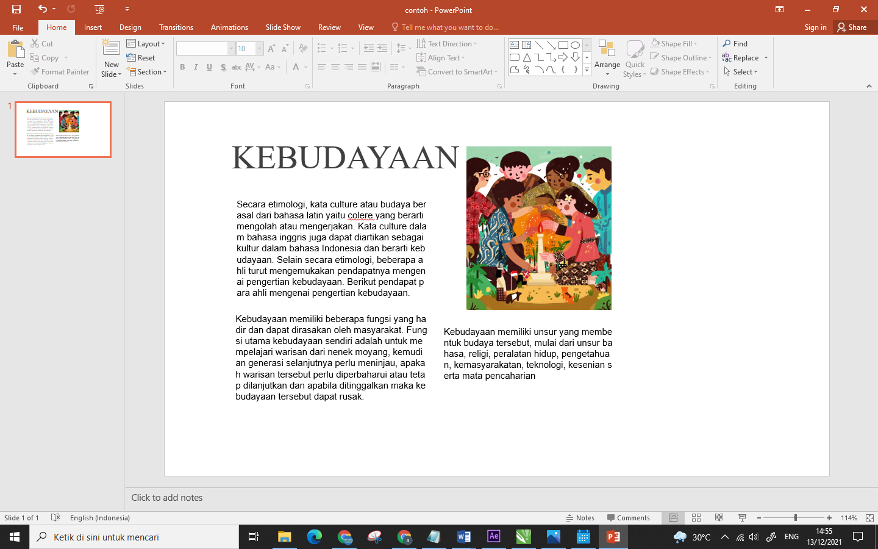878x549 pixels.
Task: Toggle Center paragraph alignment
Action: point(335,67)
